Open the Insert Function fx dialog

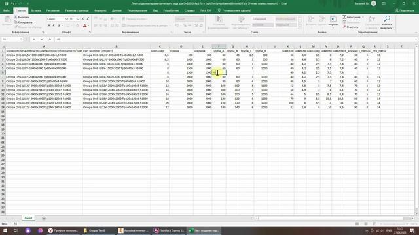(50, 39)
